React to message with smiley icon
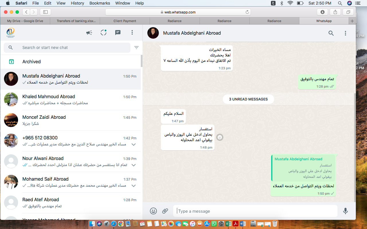Viewport: 367px width, 229px height. (220, 137)
